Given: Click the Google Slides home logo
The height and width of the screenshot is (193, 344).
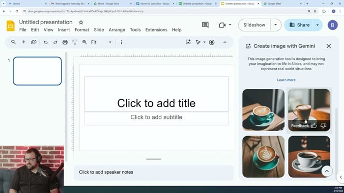Looking at the screenshot, I should [x=10, y=26].
